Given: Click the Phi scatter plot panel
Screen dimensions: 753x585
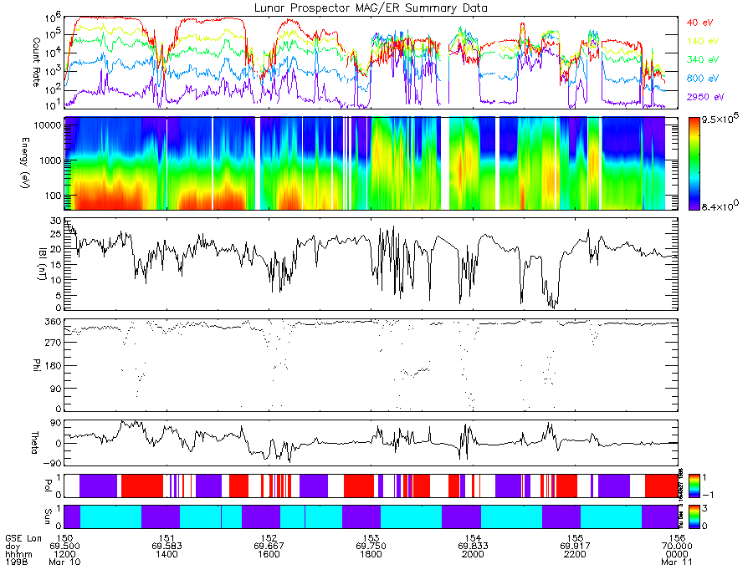Looking at the screenshot, I should (x=371, y=364).
